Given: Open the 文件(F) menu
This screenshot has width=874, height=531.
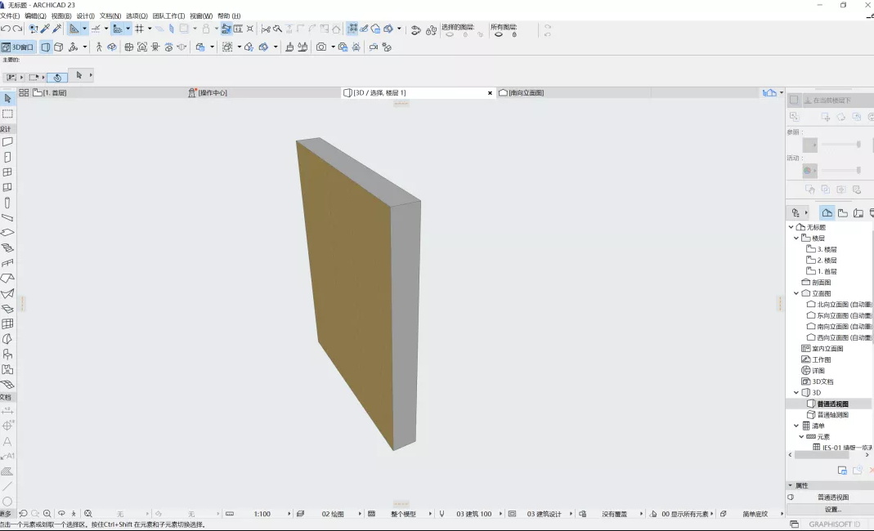Looking at the screenshot, I should [x=10, y=16].
